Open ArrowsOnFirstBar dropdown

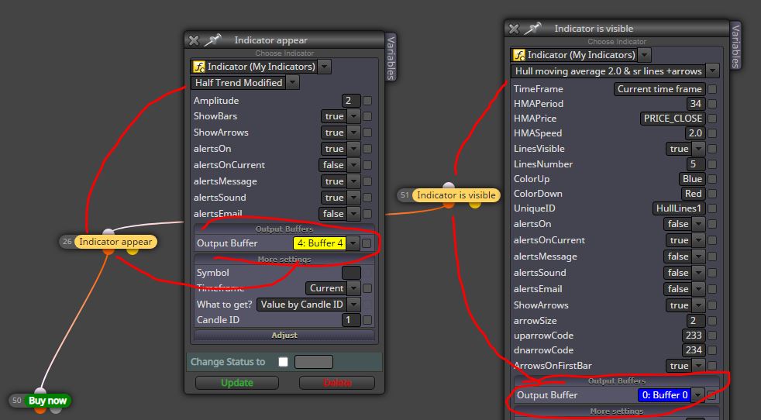pos(698,366)
